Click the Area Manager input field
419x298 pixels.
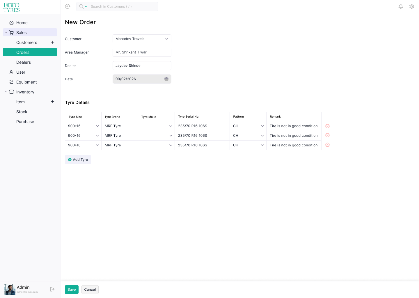(142, 52)
